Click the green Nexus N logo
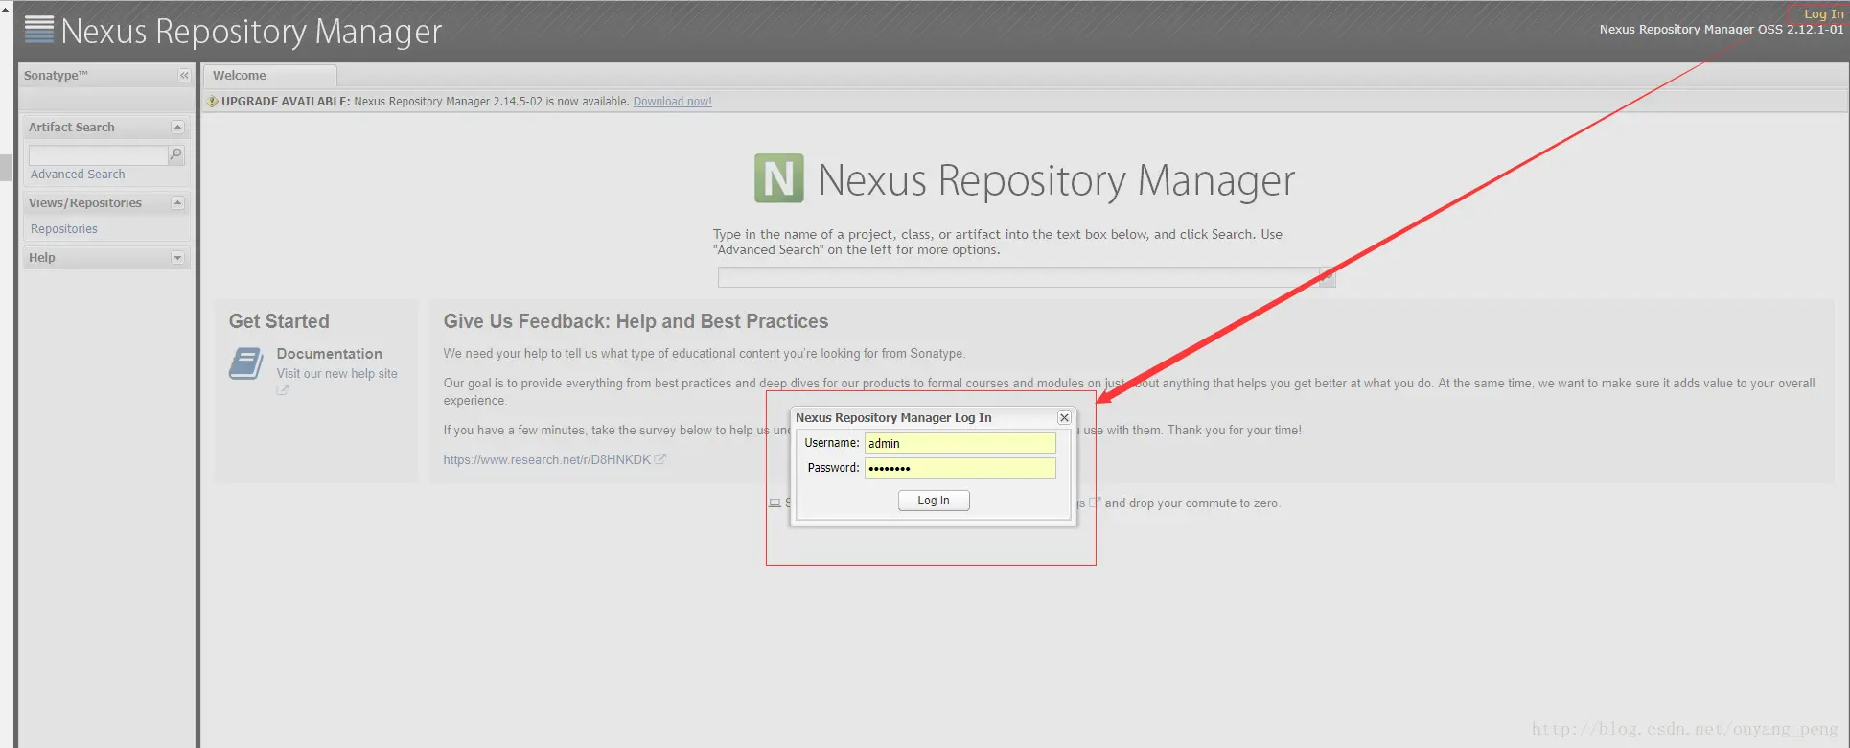Image resolution: width=1850 pixels, height=748 pixels. tap(778, 178)
